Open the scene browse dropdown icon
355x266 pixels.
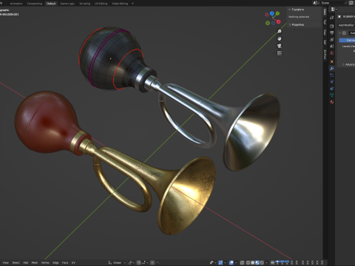pyautogui.click(x=316, y=3)
